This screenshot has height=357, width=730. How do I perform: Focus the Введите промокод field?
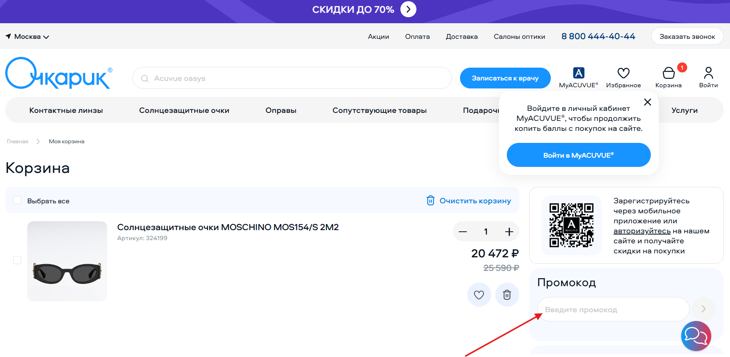[x=613, y=309]
